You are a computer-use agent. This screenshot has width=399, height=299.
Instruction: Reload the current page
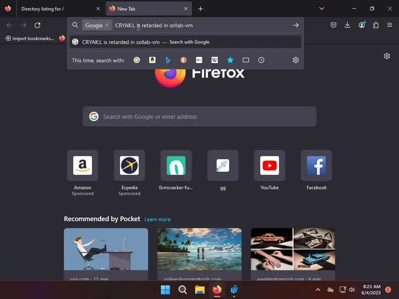pos(37,25)
